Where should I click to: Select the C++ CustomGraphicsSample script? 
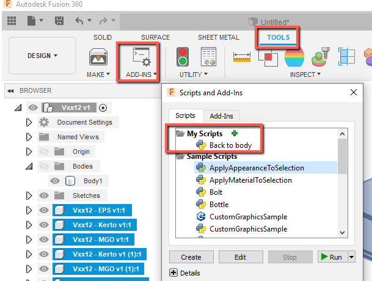(x=248, y=217)
